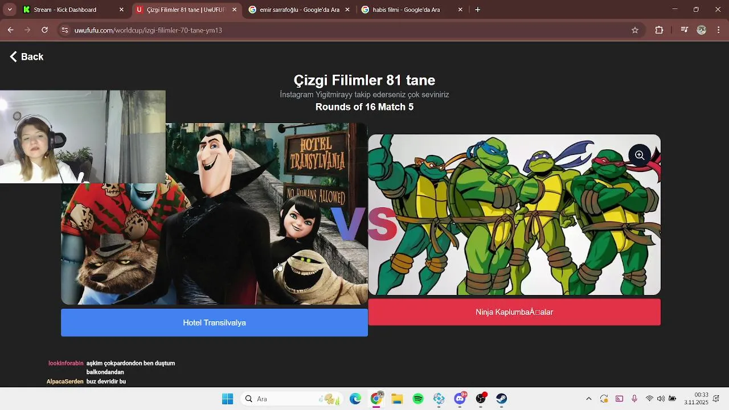Open Discord from taskbar
This screenshot has height=410, width=729.
point(460,399)
